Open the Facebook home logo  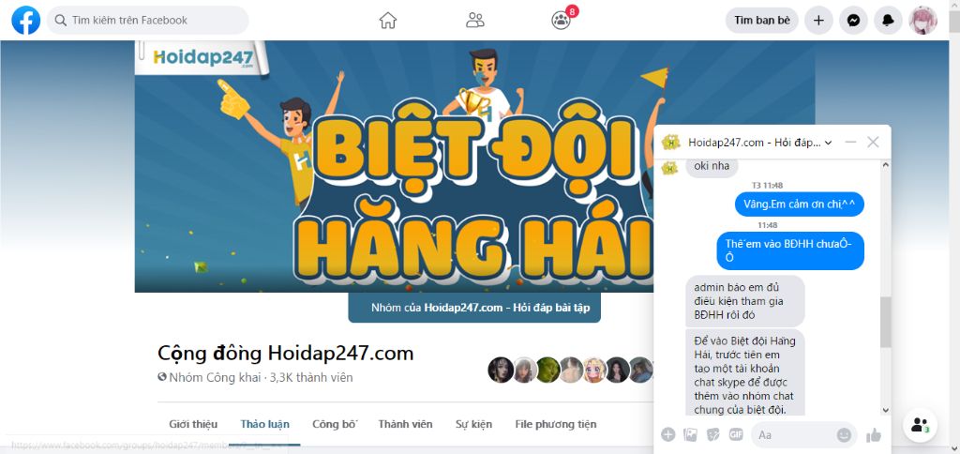click(25, 21)
